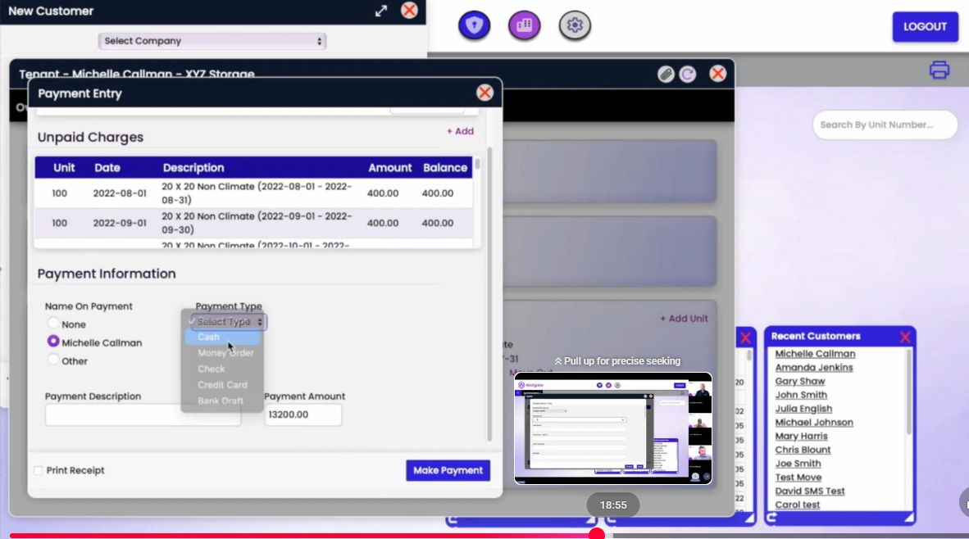Open the purple building icon in header
This screenshot has height=539, width=969.
click(x=524, y=25)
